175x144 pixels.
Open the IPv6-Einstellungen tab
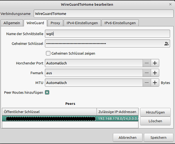(x=120, y=23)
